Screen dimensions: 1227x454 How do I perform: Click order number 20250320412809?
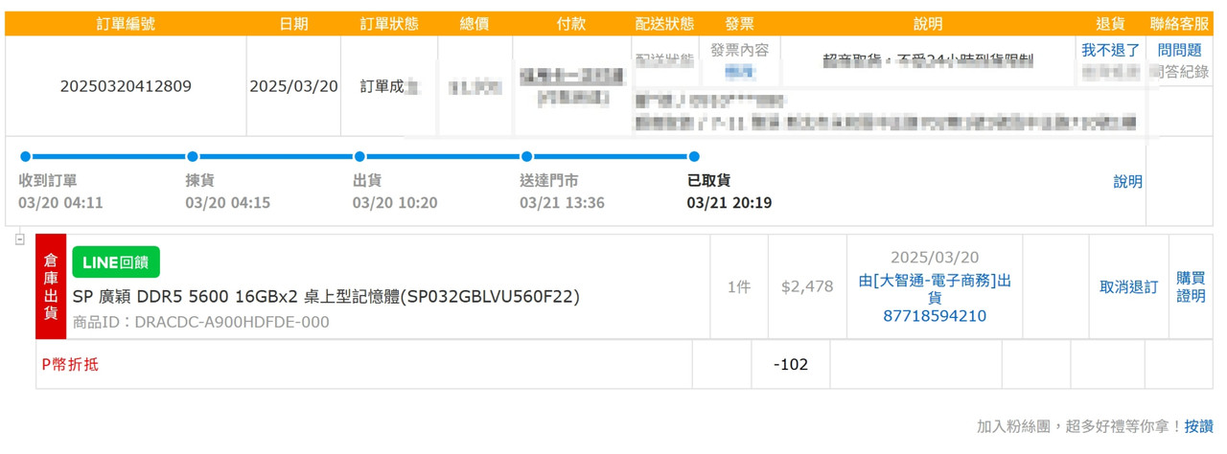pos(126,86)
